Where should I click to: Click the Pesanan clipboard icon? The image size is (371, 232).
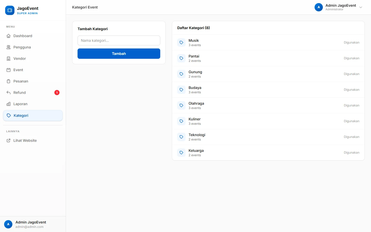(x=9, y=81)
